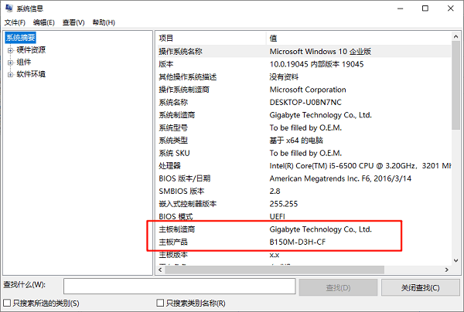Select the 主板版本 row

303,255
